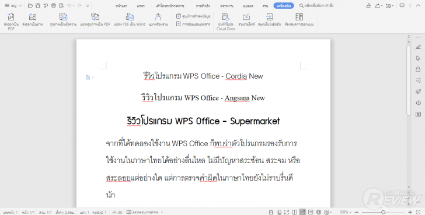Click the Print Preview magnifier icon

click(61, 5)
